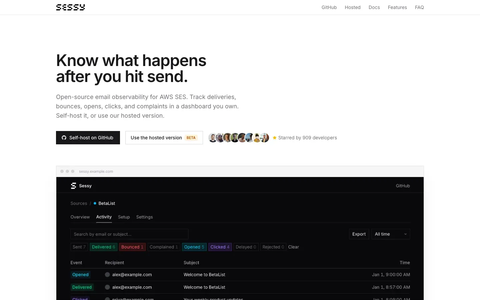Click the Opened event badge in first row

pyautogui.click(x=80, y=275)
